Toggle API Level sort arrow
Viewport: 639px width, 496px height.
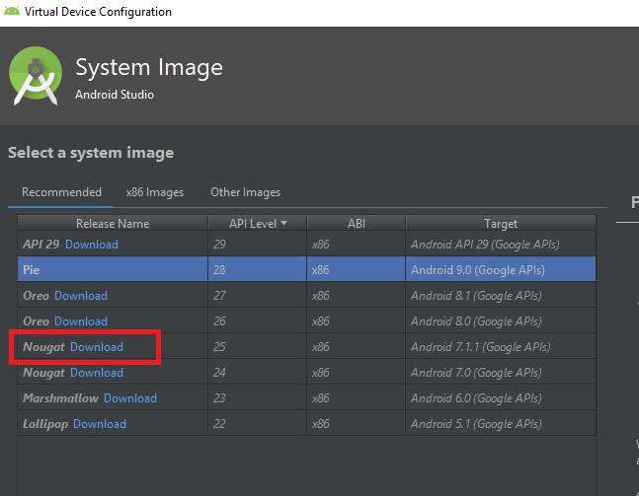coord(284,223)
